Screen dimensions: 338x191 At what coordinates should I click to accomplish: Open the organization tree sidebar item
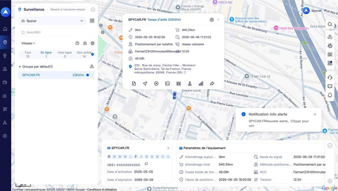point(5,123)
